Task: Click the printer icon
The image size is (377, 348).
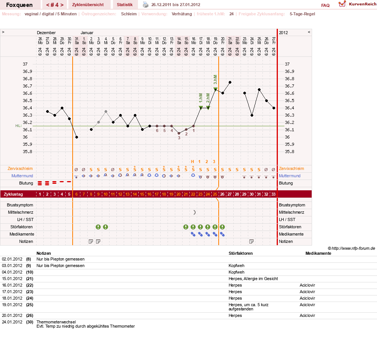Action: [x=146, y=5]
